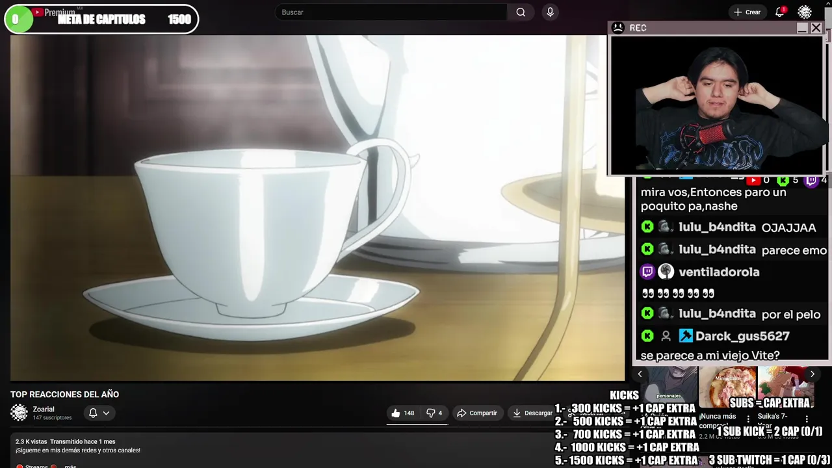
Task: Click the '2.3 K vistas' view count
Action: coord(31,441)
